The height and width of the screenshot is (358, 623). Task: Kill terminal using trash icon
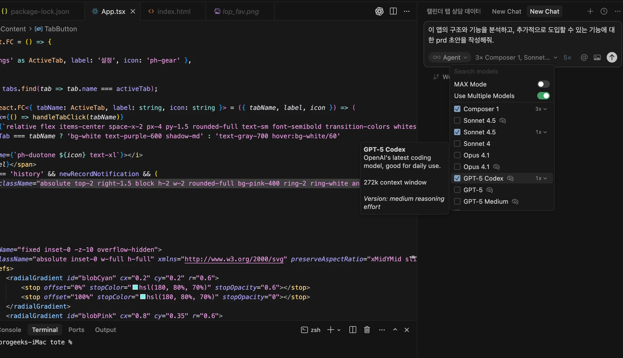367,330
